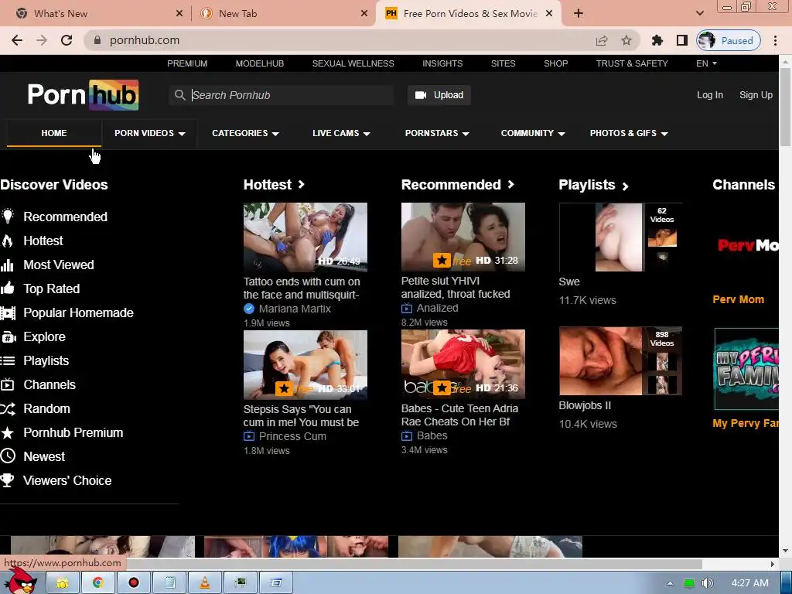Click the shuffle icon beside Random

8,408
